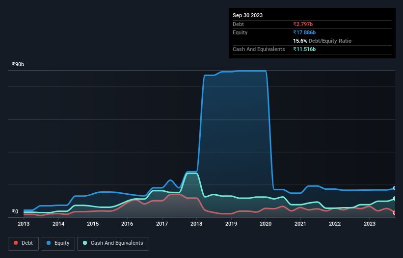Click the 2014 x-axis label

pyautogui.click(x=58, y=224)
